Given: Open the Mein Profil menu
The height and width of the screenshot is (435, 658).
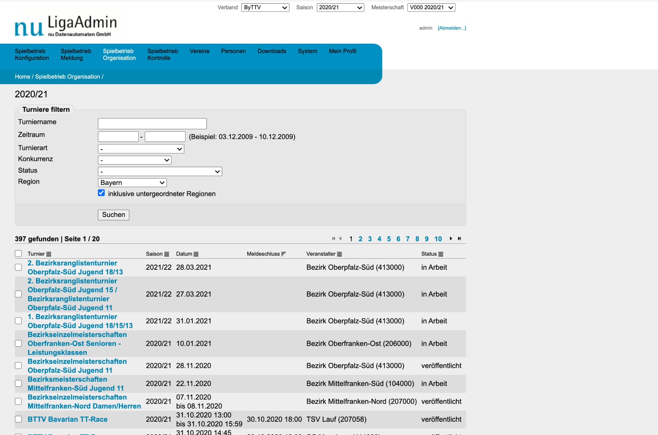Looking at the screenshot, I should pyautogui.click(x=343, y=51).
